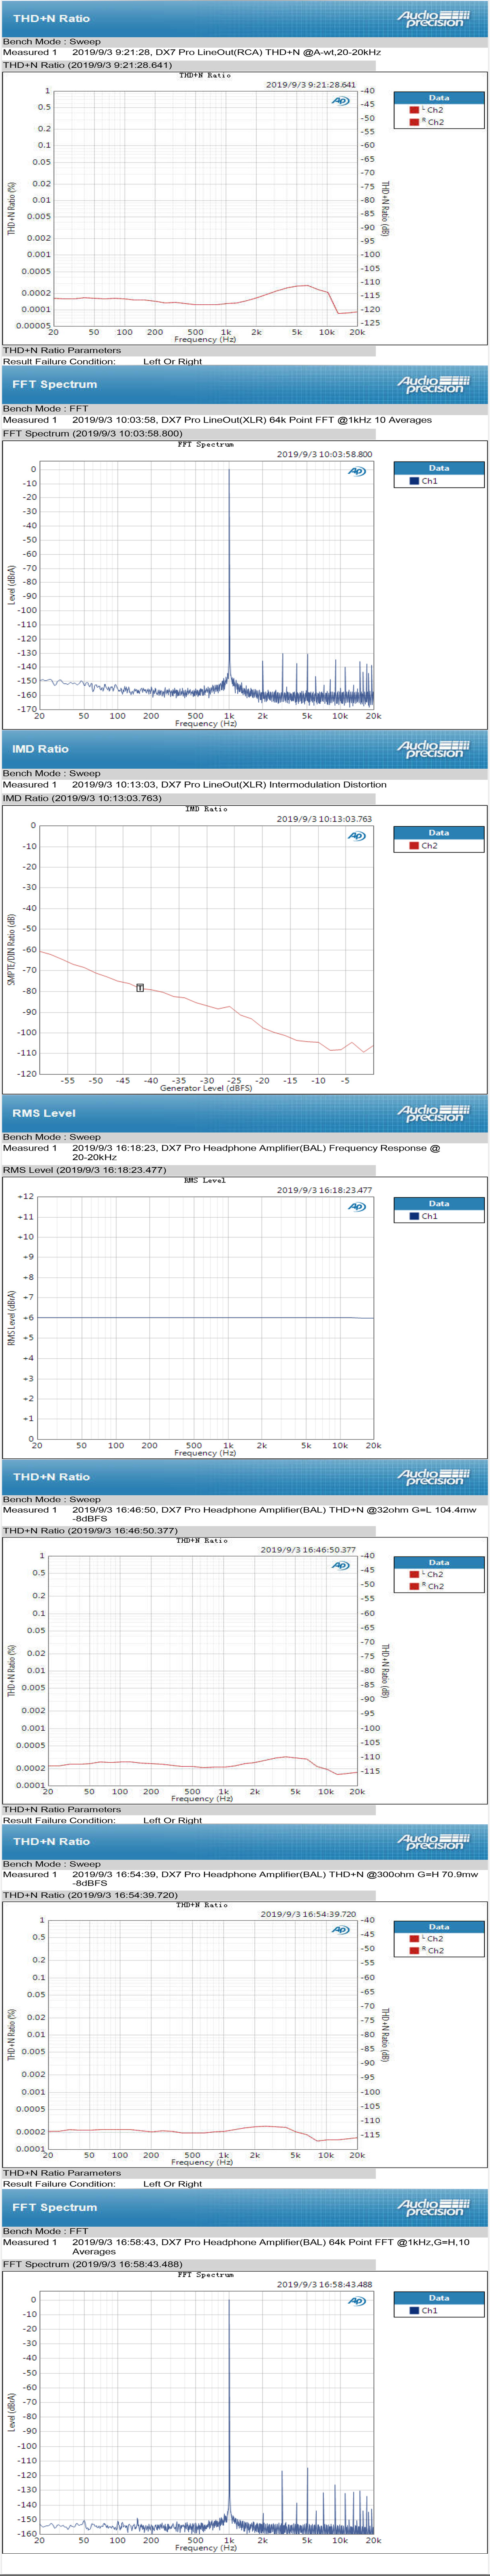Click Audio Precision logo in the 16:54:39 THD+N Ratio header
The height and width of the screenshot is (2576, 490).
point(432,1840)
